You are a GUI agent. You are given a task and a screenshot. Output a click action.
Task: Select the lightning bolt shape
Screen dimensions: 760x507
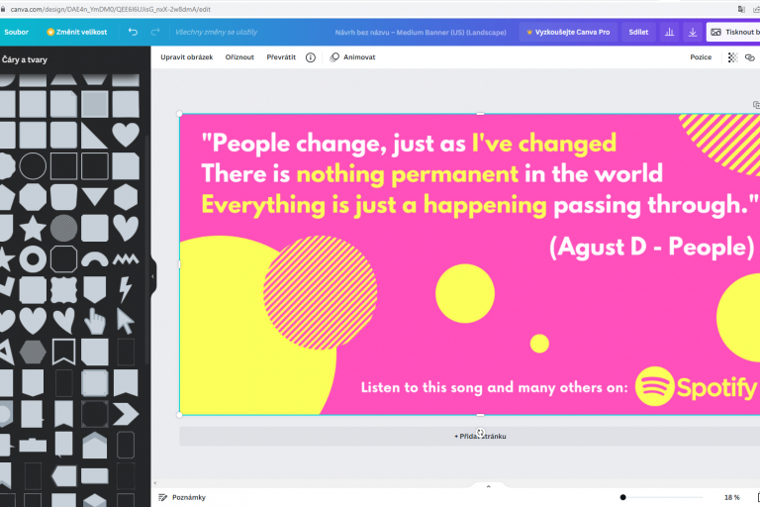(125, 289)
